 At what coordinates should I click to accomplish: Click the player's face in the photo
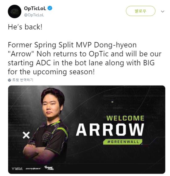[52, 106]
